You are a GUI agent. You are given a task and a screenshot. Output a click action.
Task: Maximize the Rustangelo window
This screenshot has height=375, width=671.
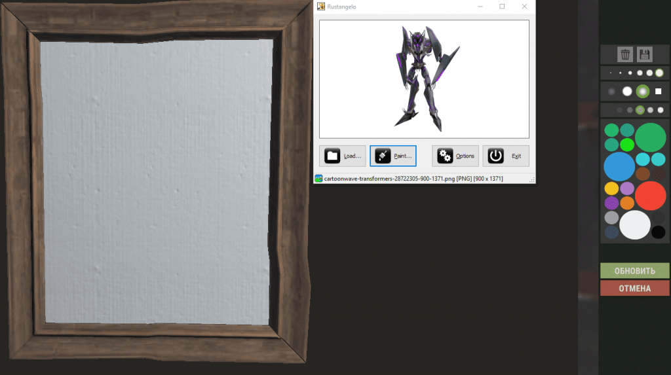502,7
